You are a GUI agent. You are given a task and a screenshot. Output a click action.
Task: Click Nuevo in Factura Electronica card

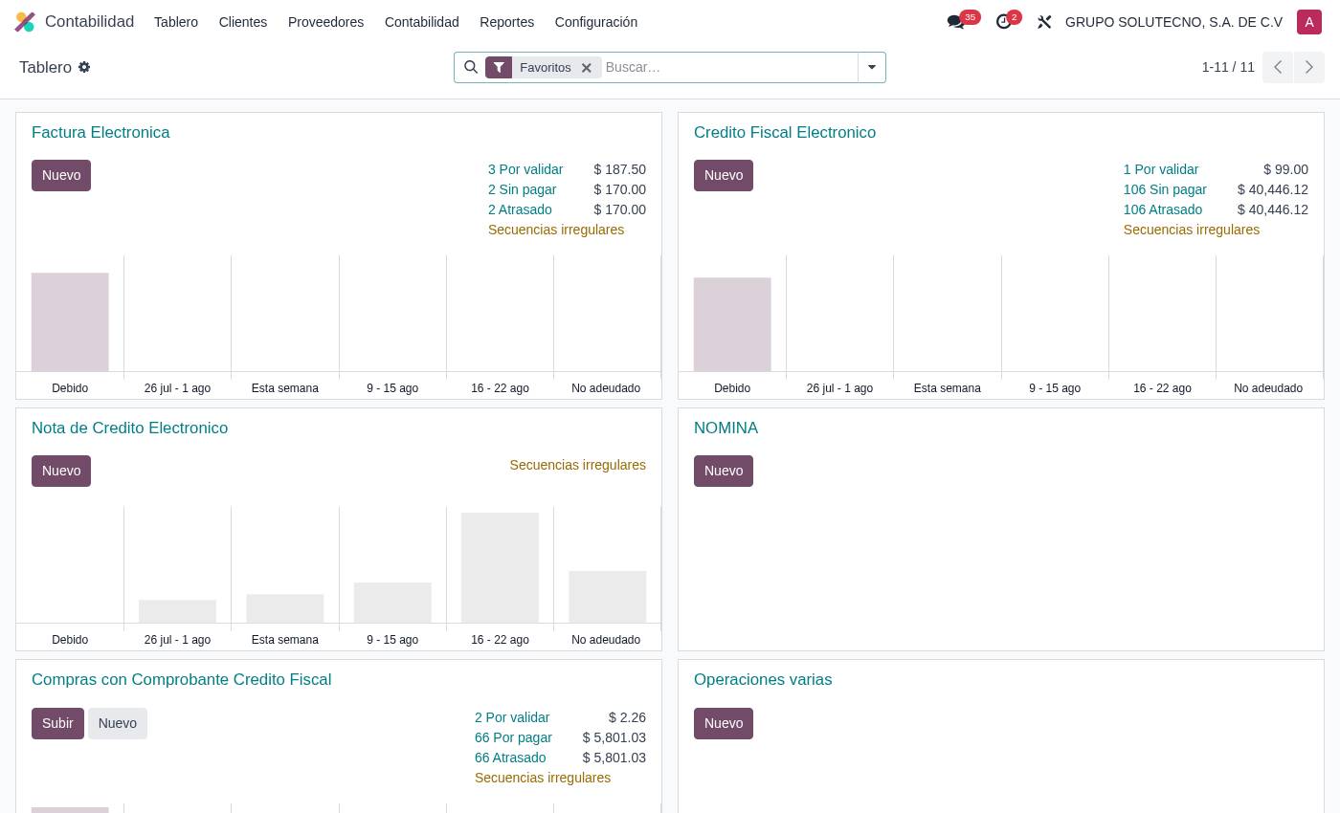pyautogui.click(x=61, y=175)
